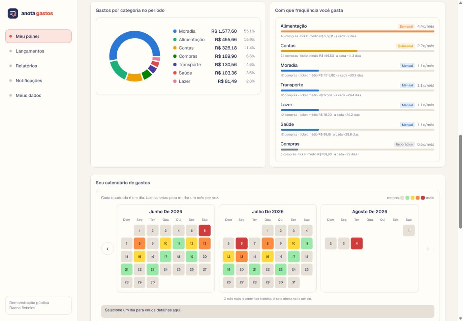463x321 pixels.
Task: Select June 6 in the calendar
Action: pyautogui.click(x=205, y=231)
